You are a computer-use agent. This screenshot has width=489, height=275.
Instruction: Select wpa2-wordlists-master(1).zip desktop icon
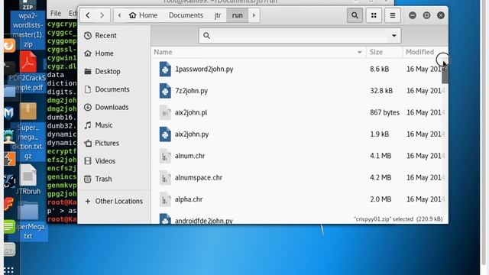point(28,24)
